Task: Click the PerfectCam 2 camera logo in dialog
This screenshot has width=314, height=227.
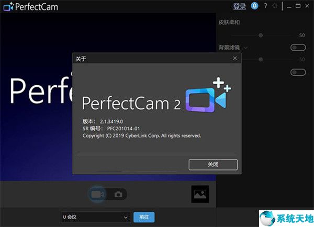Action: (208, 95)
